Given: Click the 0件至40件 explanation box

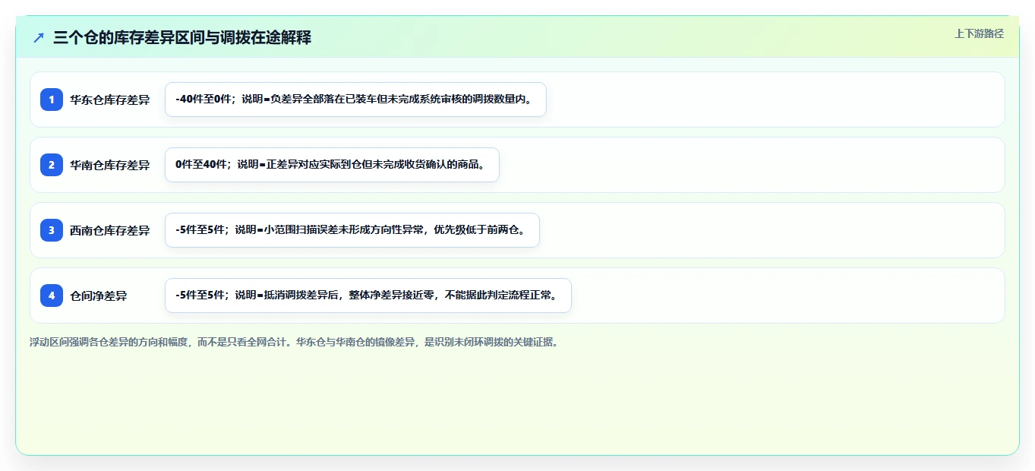Looking at the screenshot, I should point(332,165).
